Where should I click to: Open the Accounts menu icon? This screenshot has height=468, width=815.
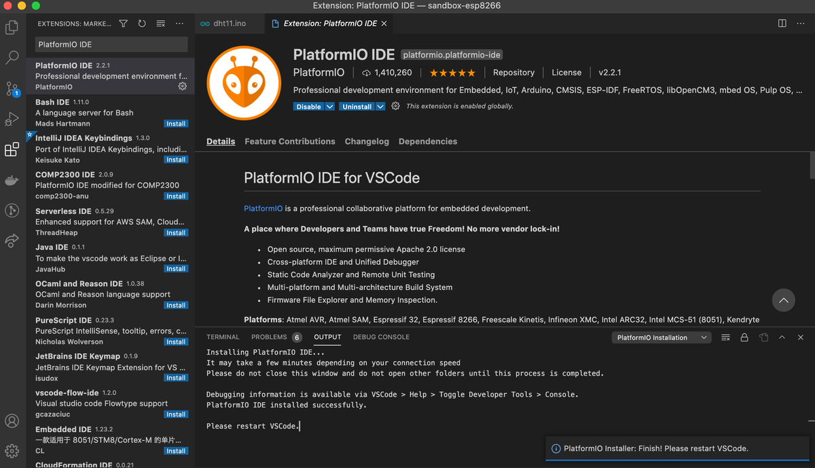click(x=12, y=421)
